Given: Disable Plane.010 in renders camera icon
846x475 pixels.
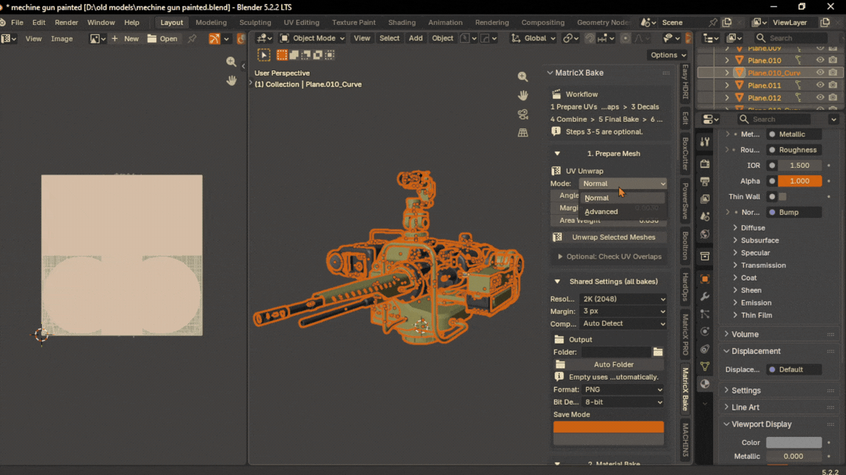Looking at the screenshot, I should tap(833, 60).
